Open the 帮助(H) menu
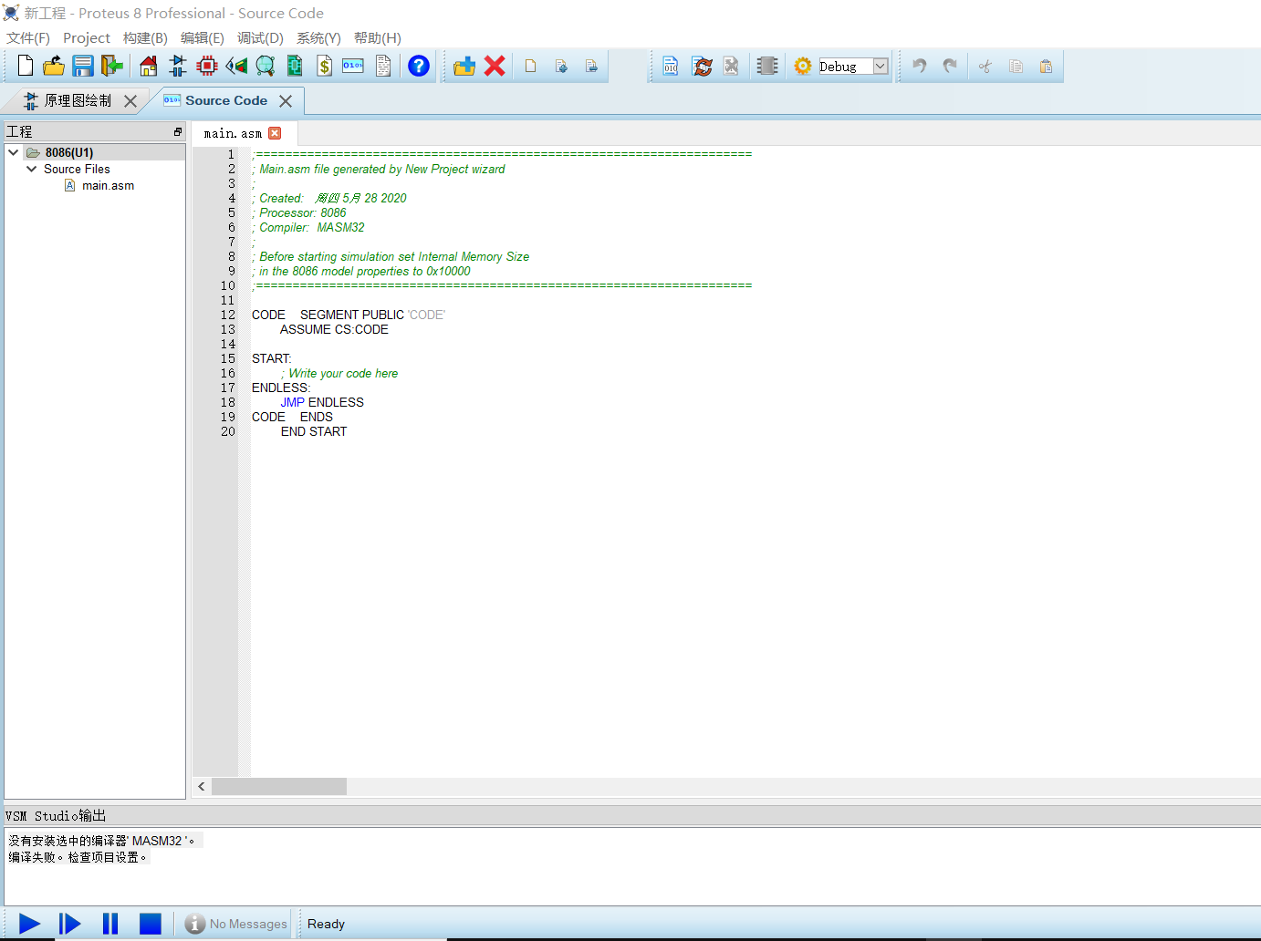 click(377, 37)
